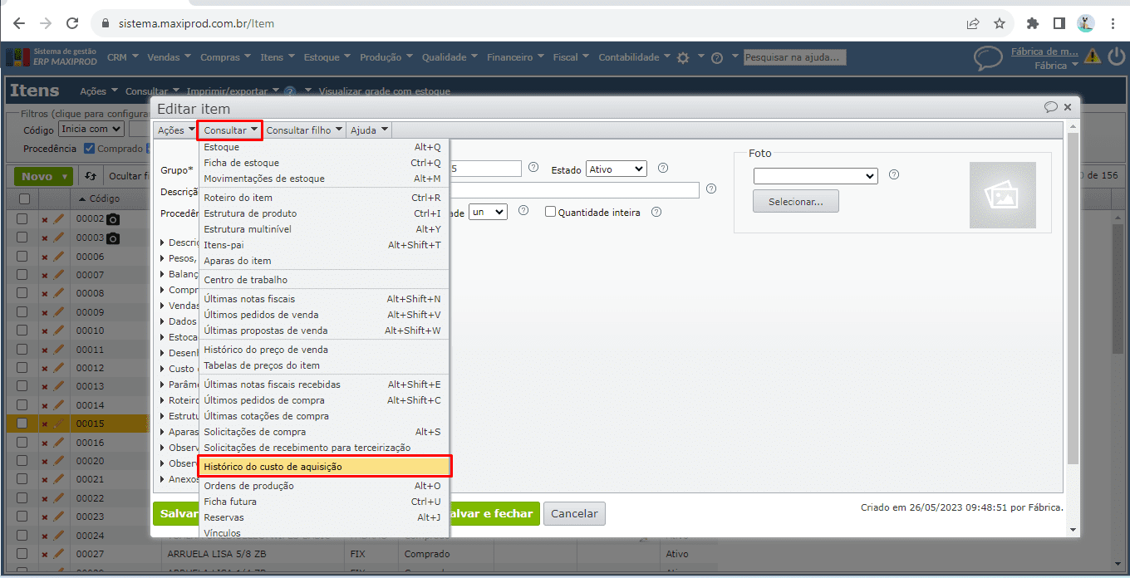Open the Novo button dropdown arrow
The height and width of the screenshot is (578, 1130).
tap(65, 176)
